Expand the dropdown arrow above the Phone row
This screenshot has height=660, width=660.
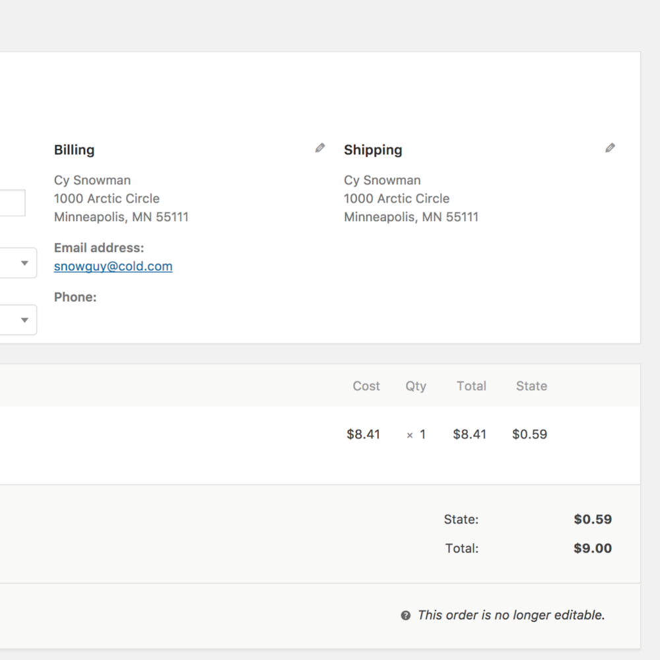point(24,262)
